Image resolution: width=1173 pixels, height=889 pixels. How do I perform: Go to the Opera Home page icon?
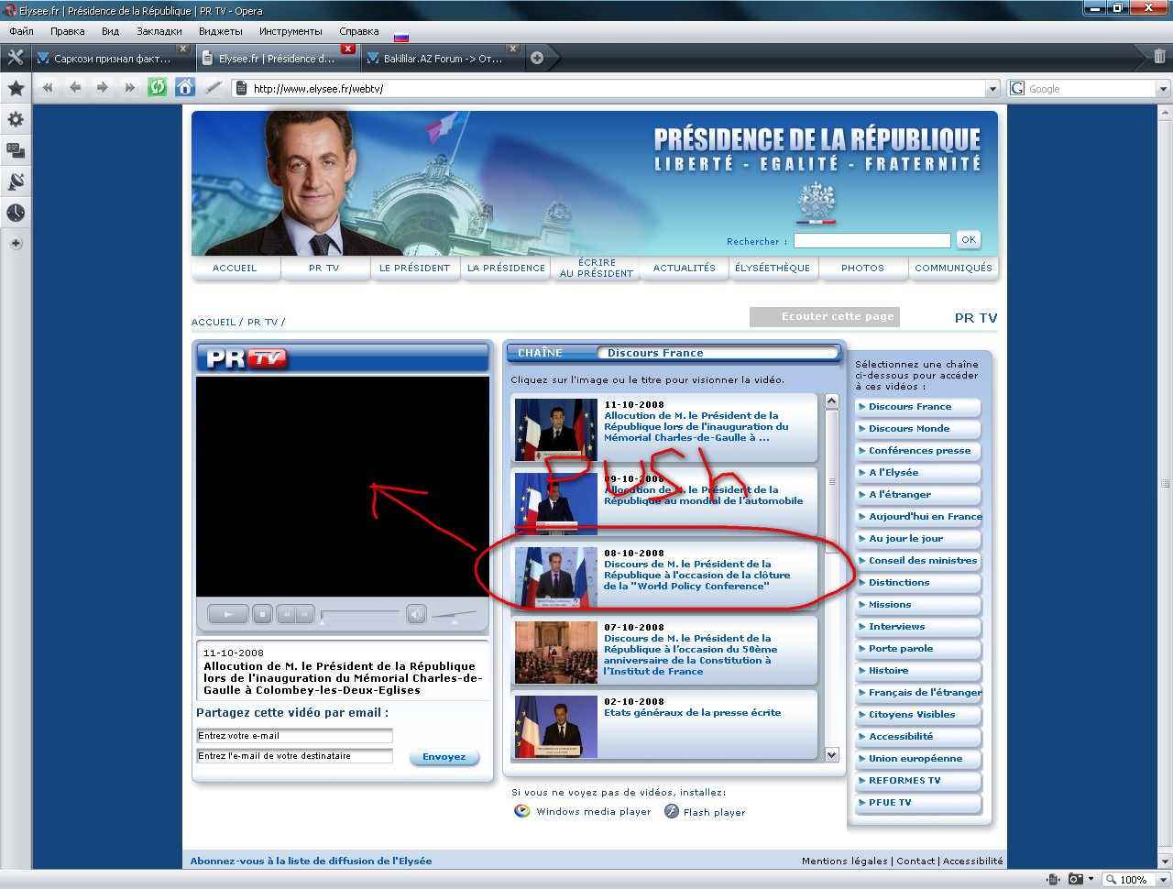(185, 88)
